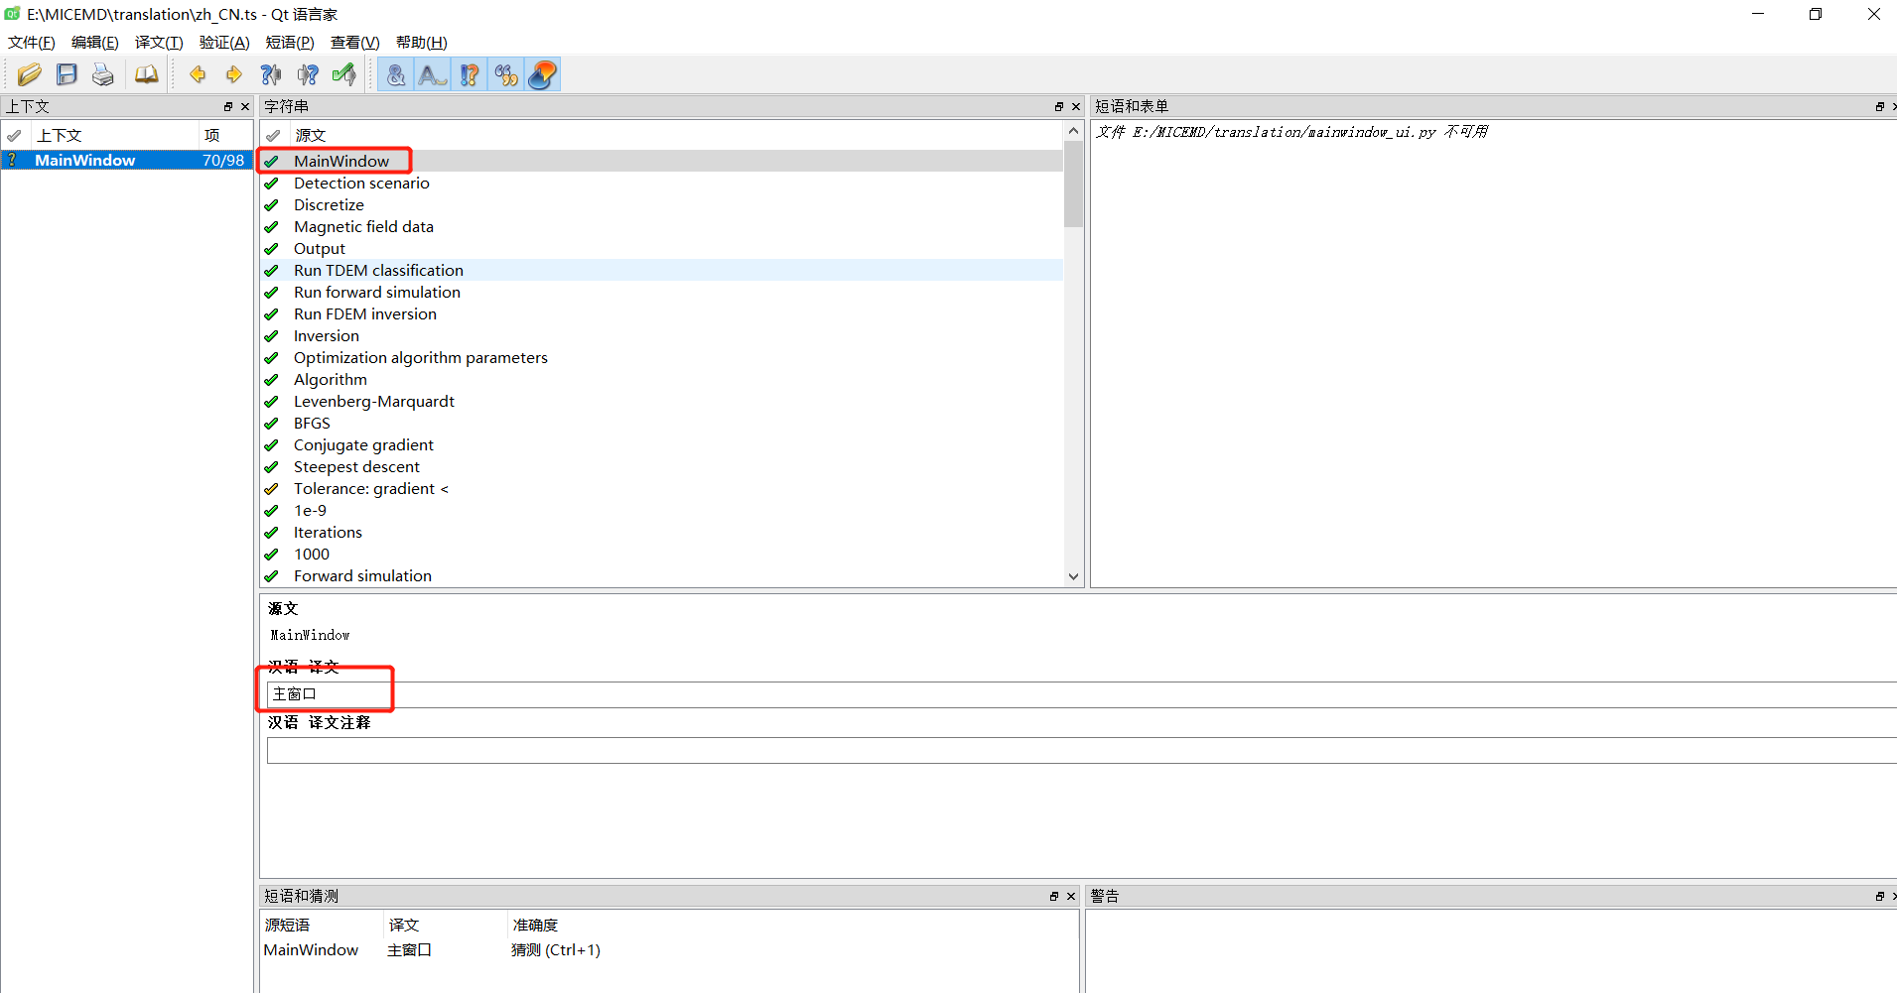Select the Inversion string

[x=662, y=335]
